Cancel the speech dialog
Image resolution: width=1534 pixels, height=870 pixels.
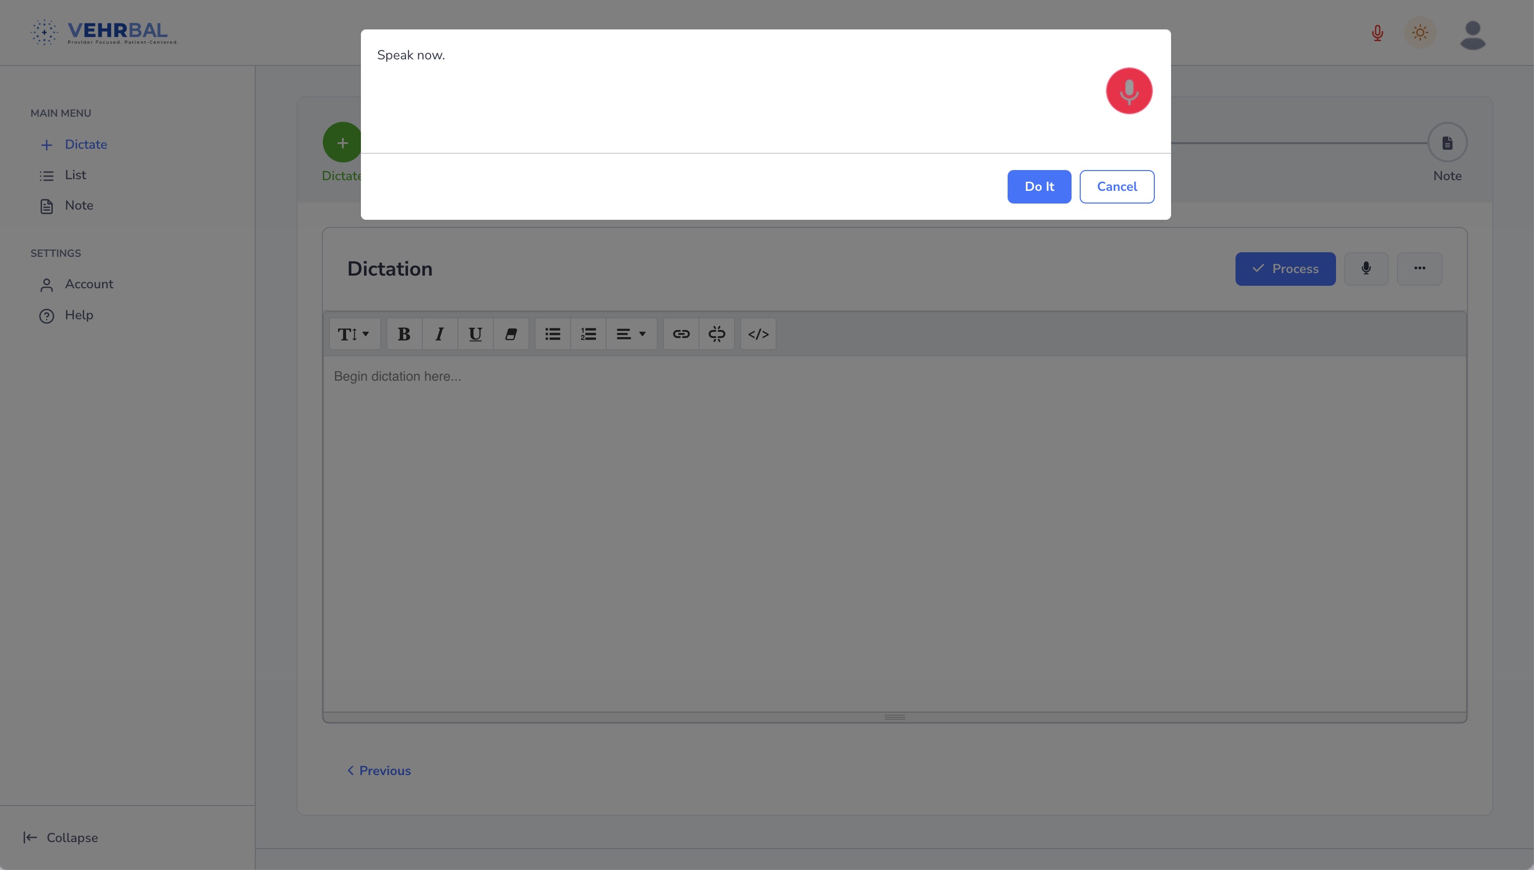(1116, 186)
